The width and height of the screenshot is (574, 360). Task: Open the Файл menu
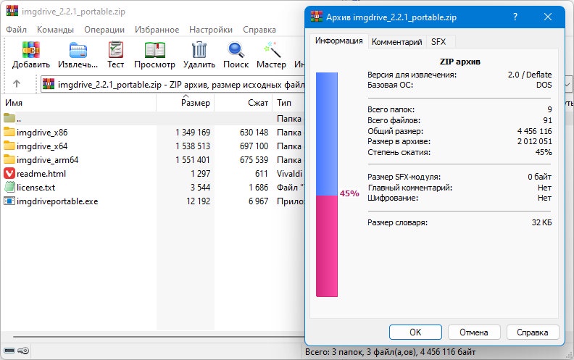pyautogui.click(x=16, y=30)
